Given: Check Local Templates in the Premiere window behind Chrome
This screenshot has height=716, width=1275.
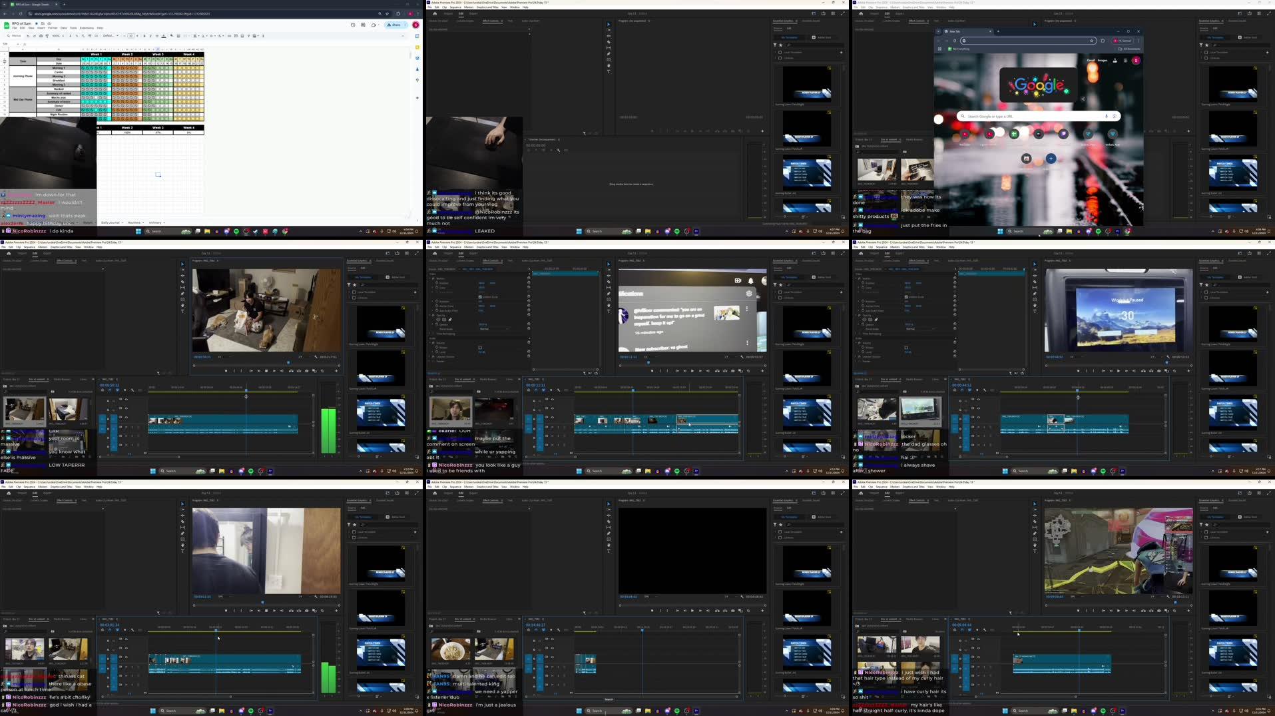Looking at the screenshot, I should (x=1206, y=52).
